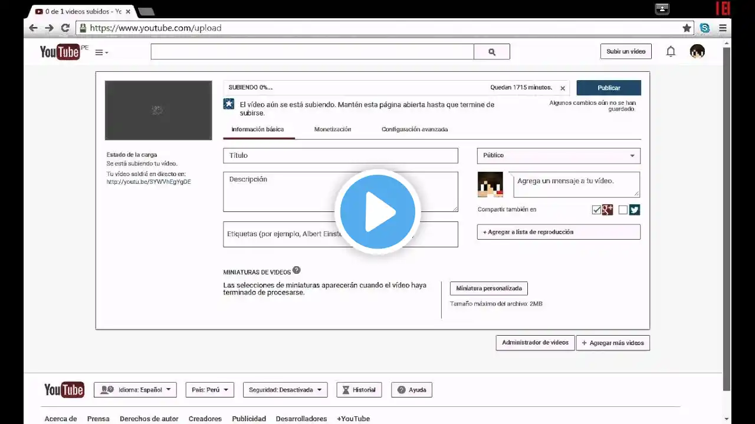Switch to the Monetización tab
Viewport: 755px width, 424px height.
click(x=333, y=130)
